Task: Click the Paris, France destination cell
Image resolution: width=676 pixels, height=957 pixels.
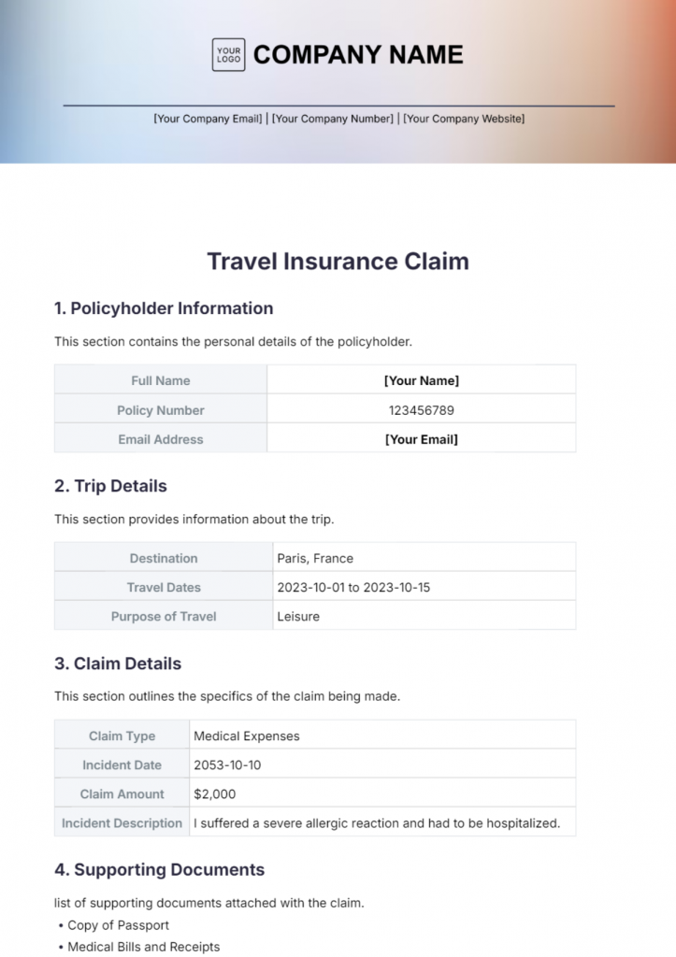Action: pos(315,558)
